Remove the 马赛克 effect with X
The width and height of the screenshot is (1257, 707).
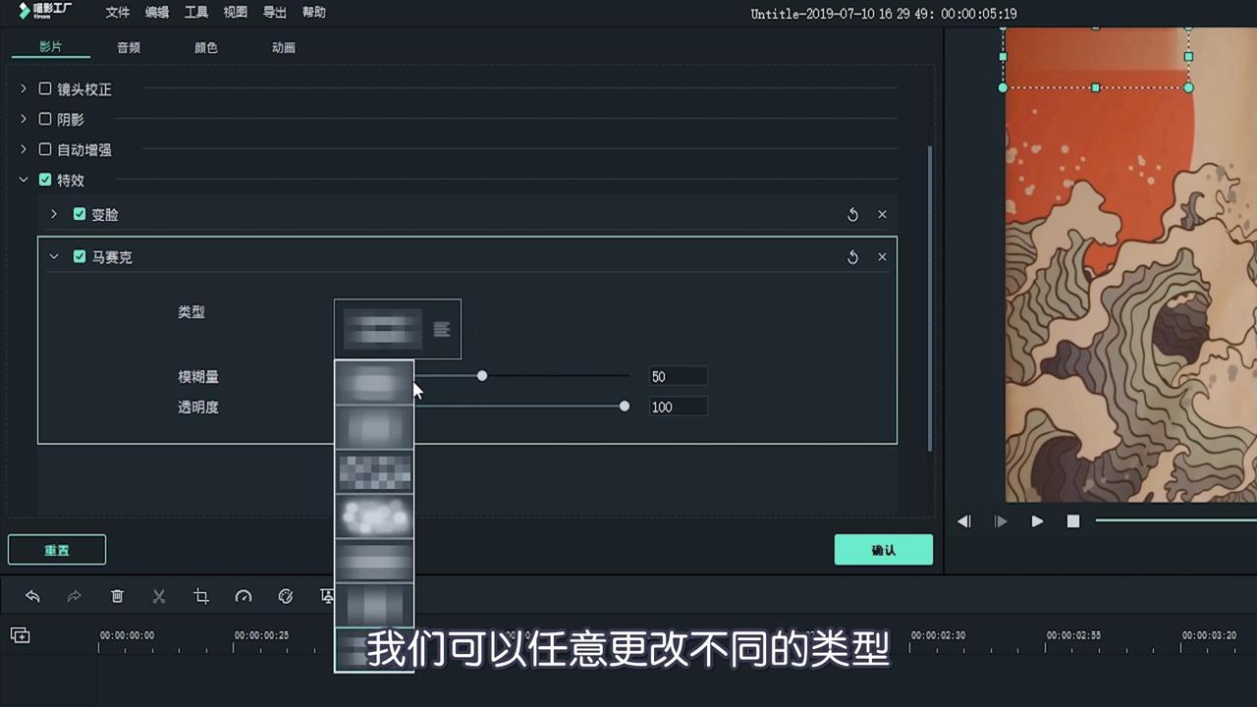(x=882, y=257)
